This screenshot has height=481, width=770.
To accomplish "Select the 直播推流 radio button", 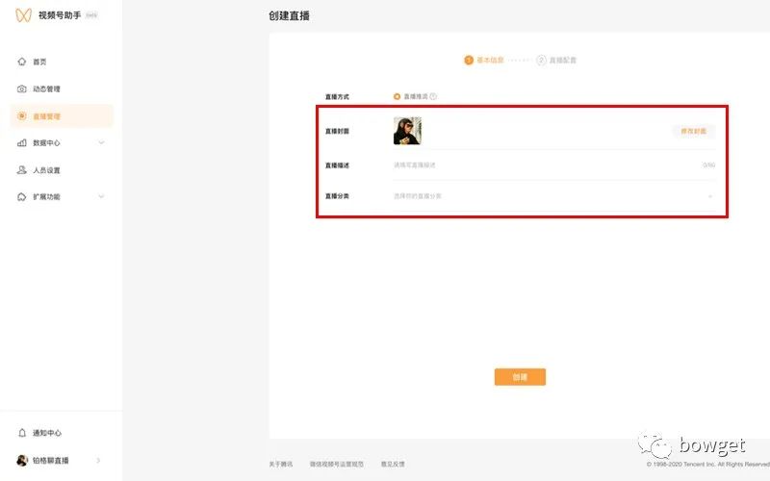I will [397, 97].
